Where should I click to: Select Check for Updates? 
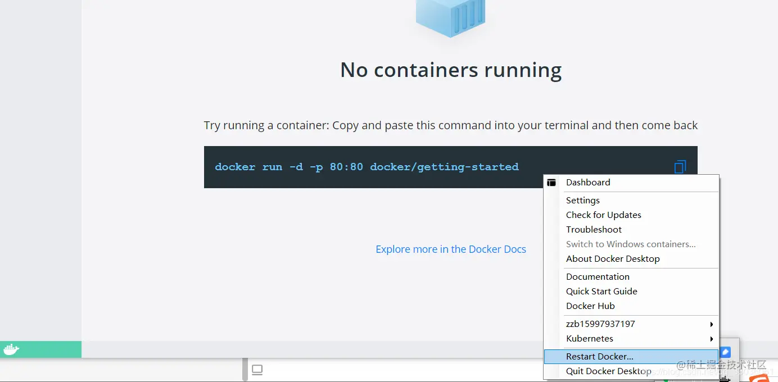631,215
